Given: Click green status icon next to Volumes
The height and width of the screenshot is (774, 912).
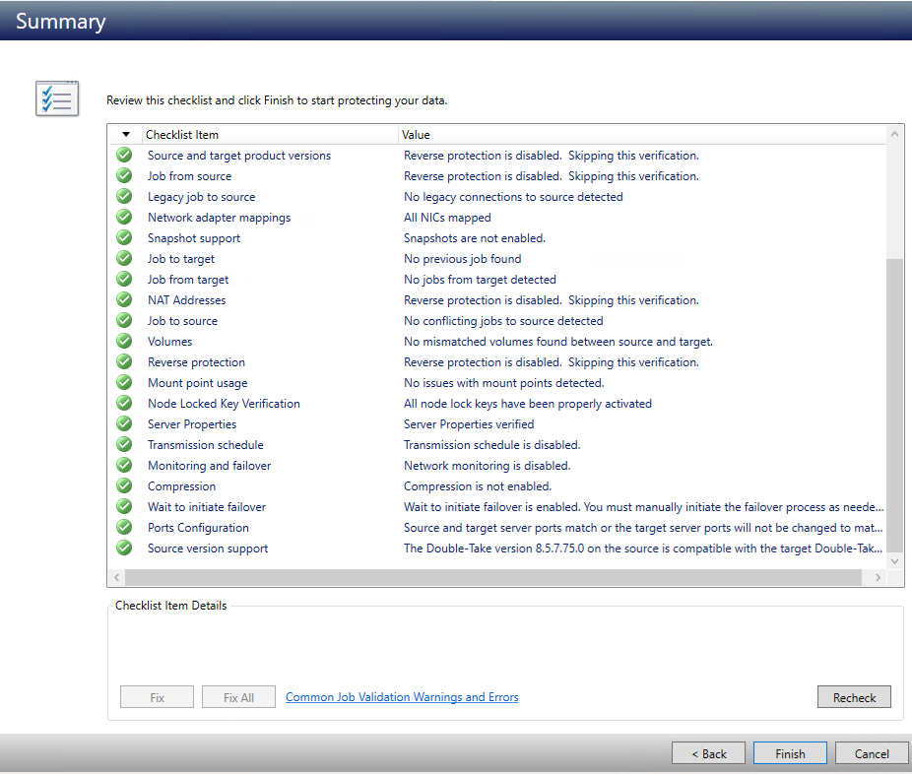Looking at the screenshot, I should [124, 342].
